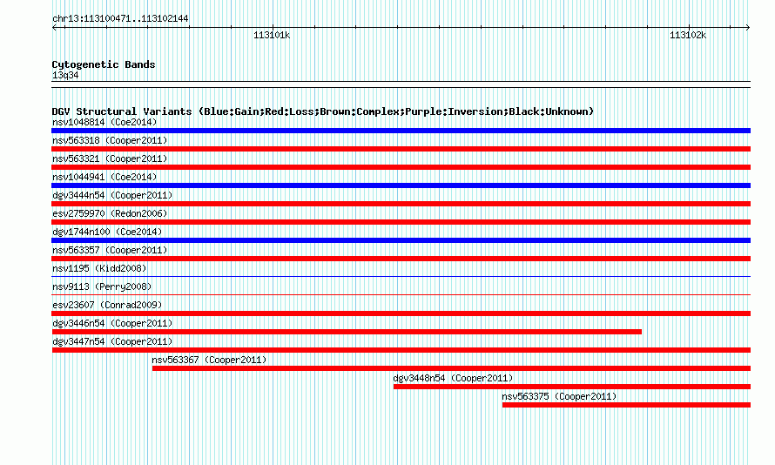Screen dimensions: 775x465
Task: Click the 13q34 band label
Action: pos(65,75)
